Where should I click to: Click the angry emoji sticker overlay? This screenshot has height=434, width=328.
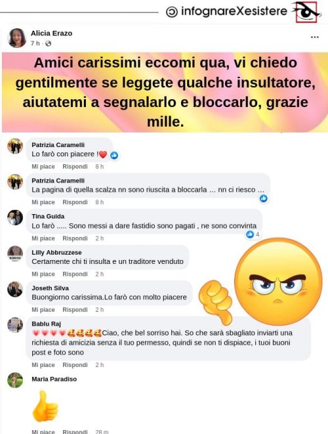[278, 282]
